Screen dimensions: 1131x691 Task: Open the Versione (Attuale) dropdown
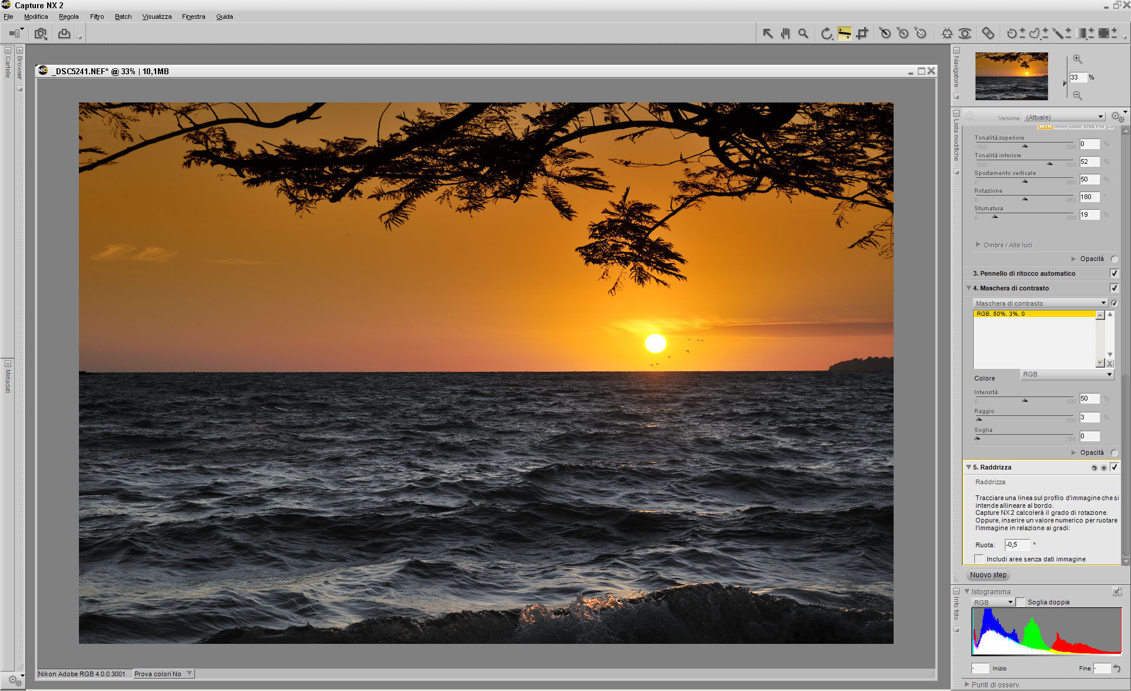1064,117
